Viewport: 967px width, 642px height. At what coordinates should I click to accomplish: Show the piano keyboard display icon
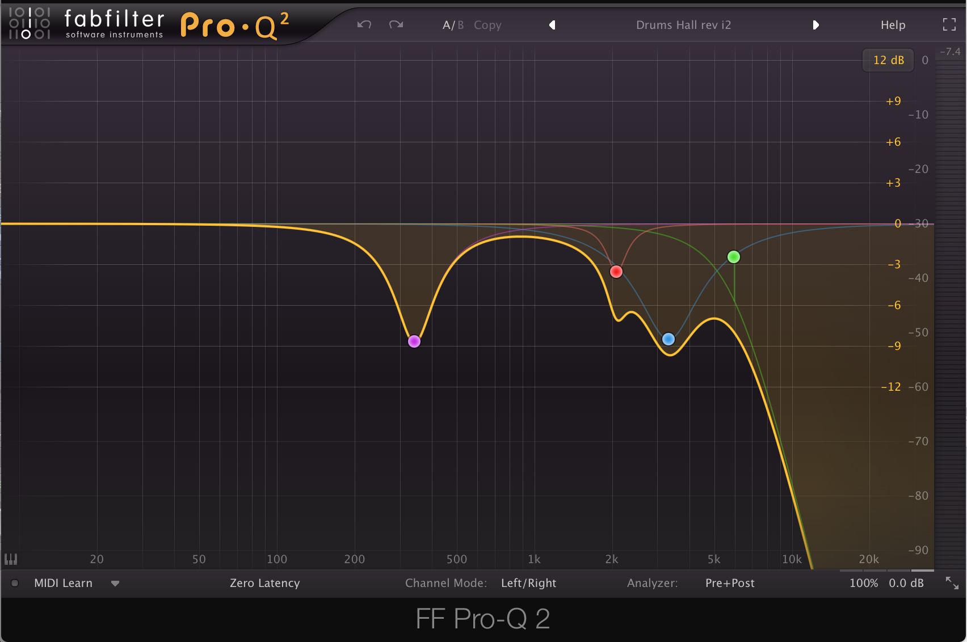(x=11, y=559)
